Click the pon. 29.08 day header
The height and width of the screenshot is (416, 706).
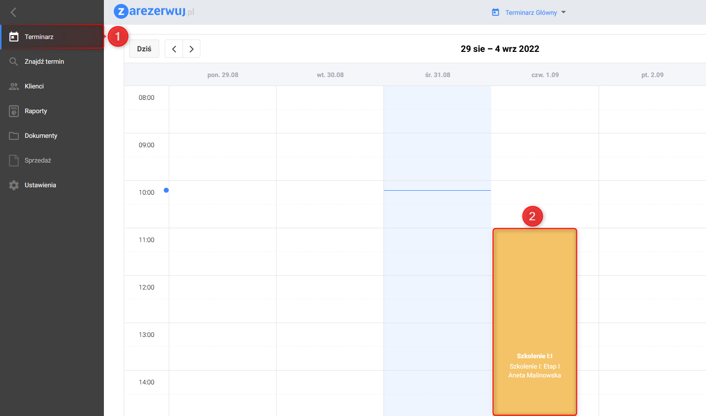coord(223,75)
